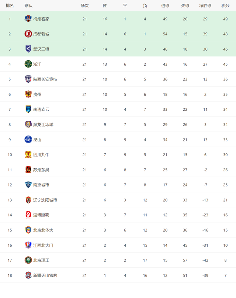Click the 进球 column header
This screenshot has width=236, height=298.
click(x=165, y=6)
